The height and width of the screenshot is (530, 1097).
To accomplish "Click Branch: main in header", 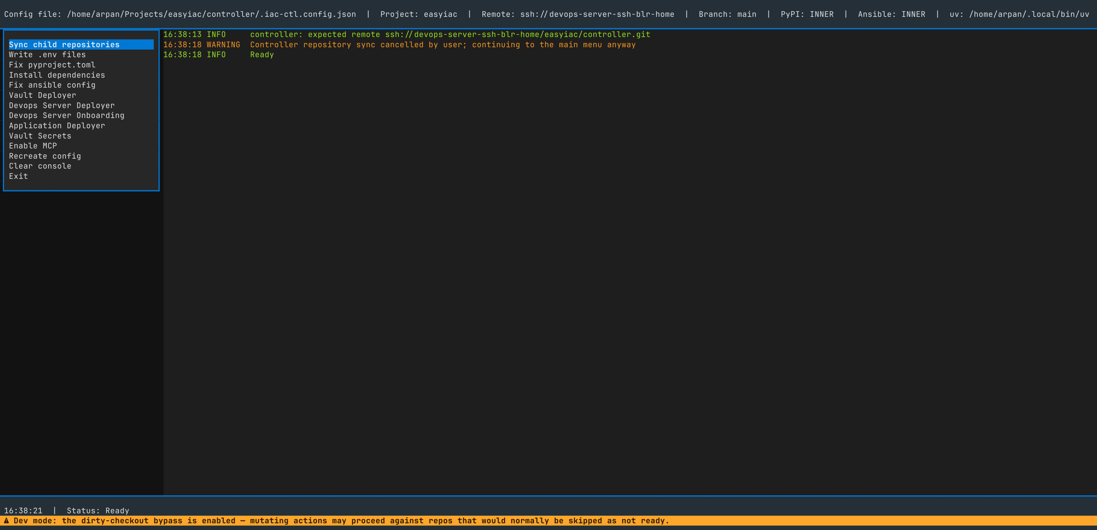I will (x=727, y=15).
